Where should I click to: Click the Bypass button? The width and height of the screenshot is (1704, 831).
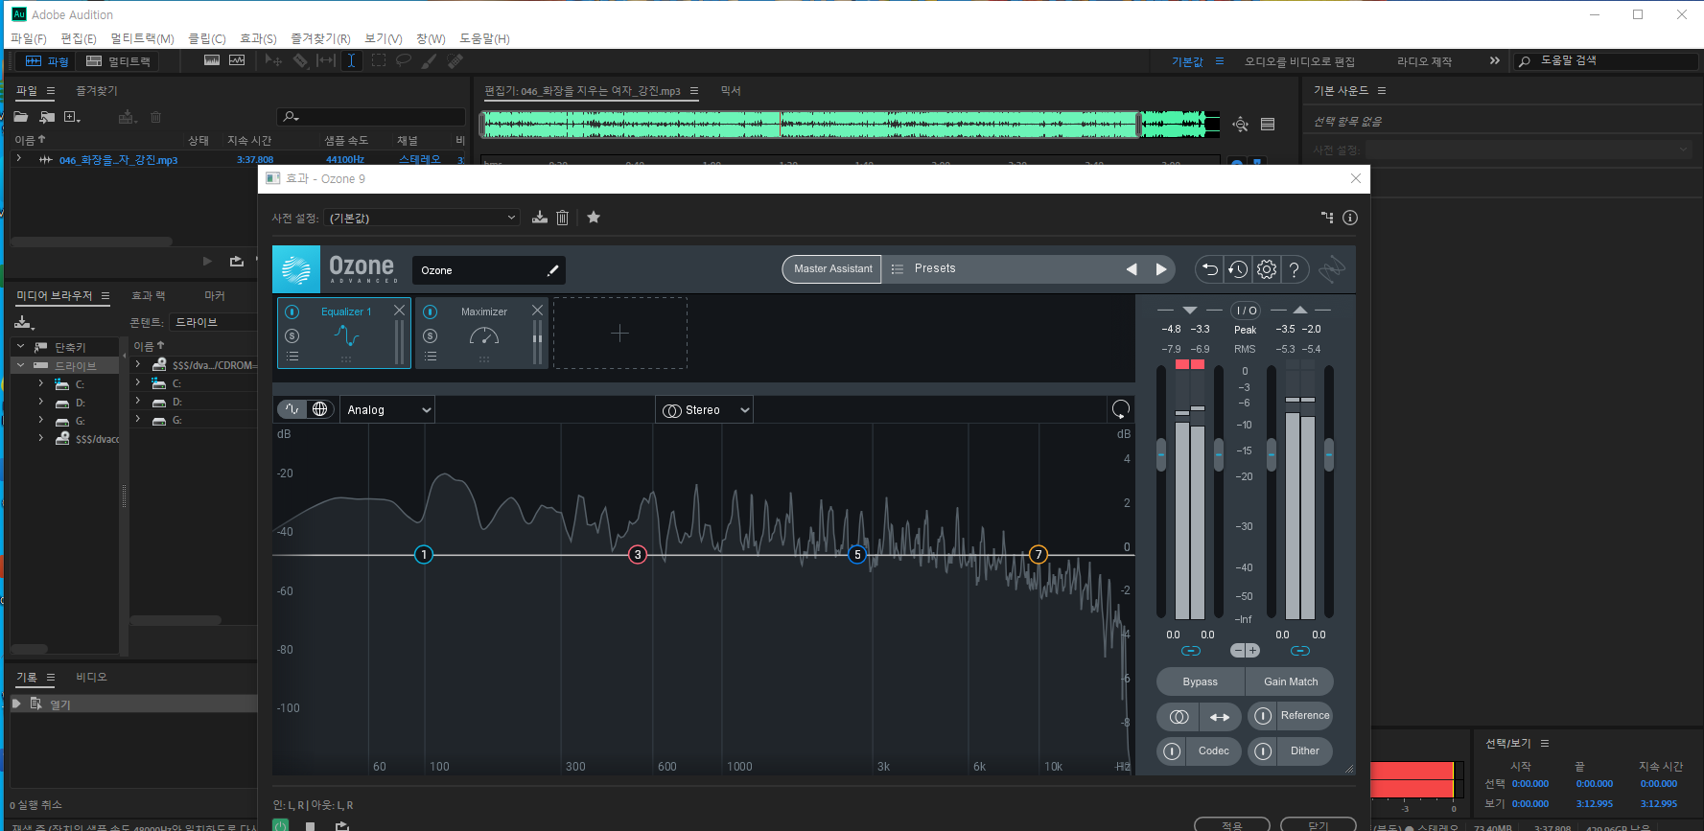tap(1201, 681)
